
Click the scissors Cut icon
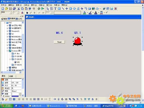18,9
